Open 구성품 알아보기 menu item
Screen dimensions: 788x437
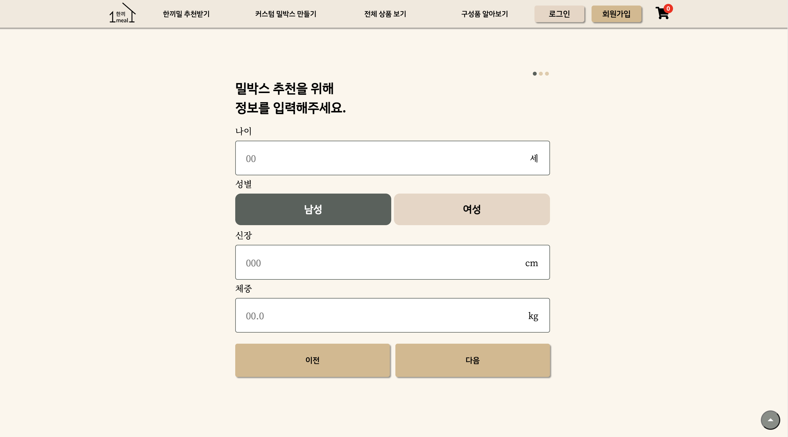485,14
